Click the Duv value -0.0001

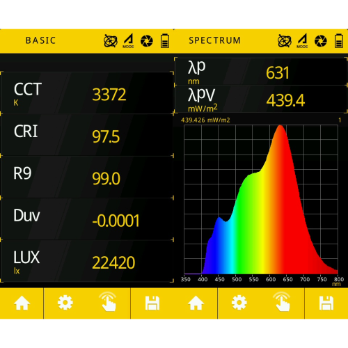coord(116,221)
